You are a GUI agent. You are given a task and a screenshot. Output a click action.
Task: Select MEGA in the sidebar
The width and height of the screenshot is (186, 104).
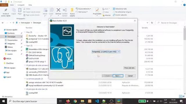pos(7,59)
